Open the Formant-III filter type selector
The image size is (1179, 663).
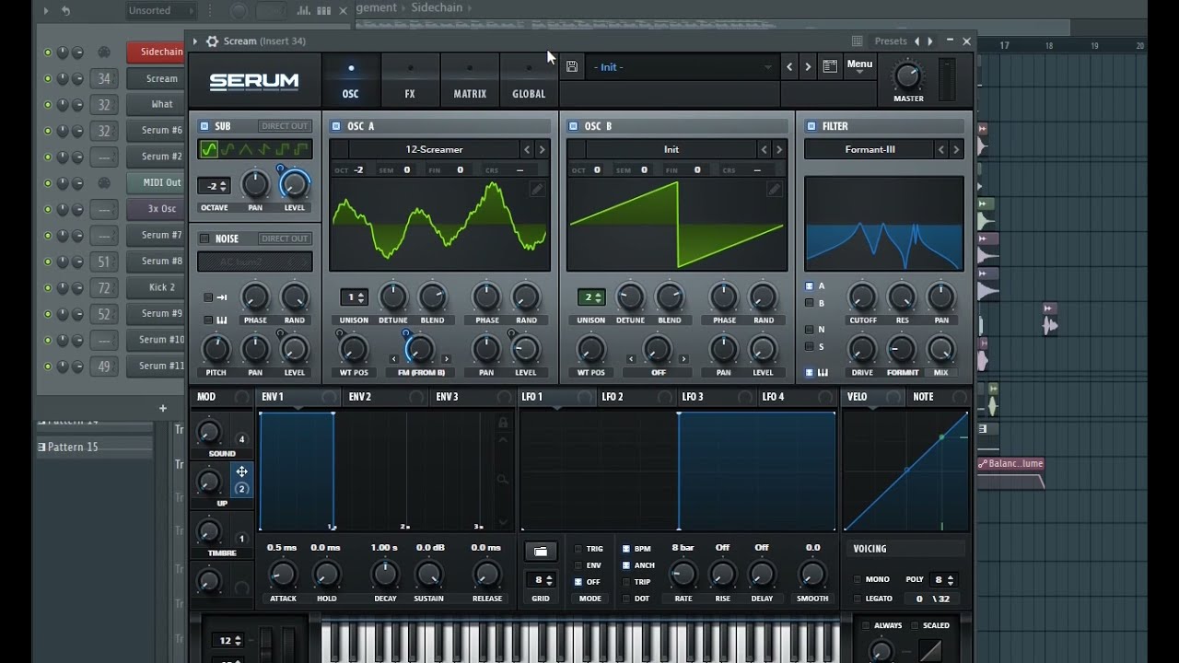click(x=870, y=149)
